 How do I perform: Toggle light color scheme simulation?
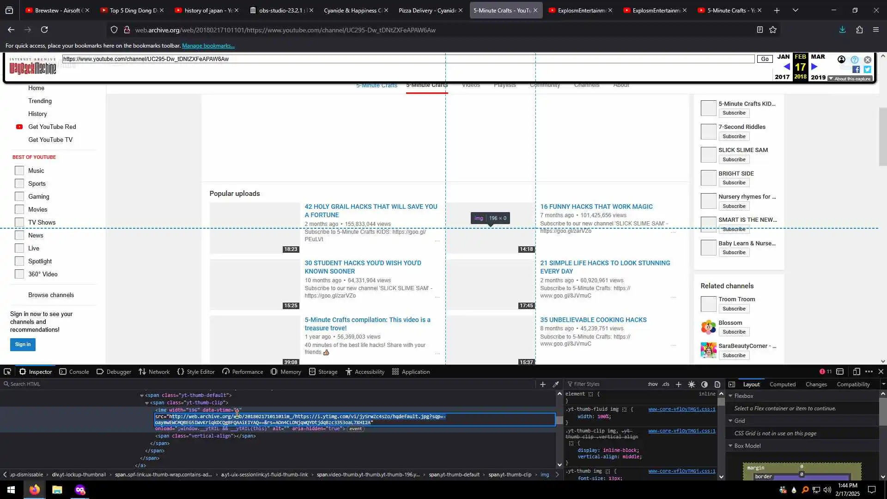pos(692,384)
